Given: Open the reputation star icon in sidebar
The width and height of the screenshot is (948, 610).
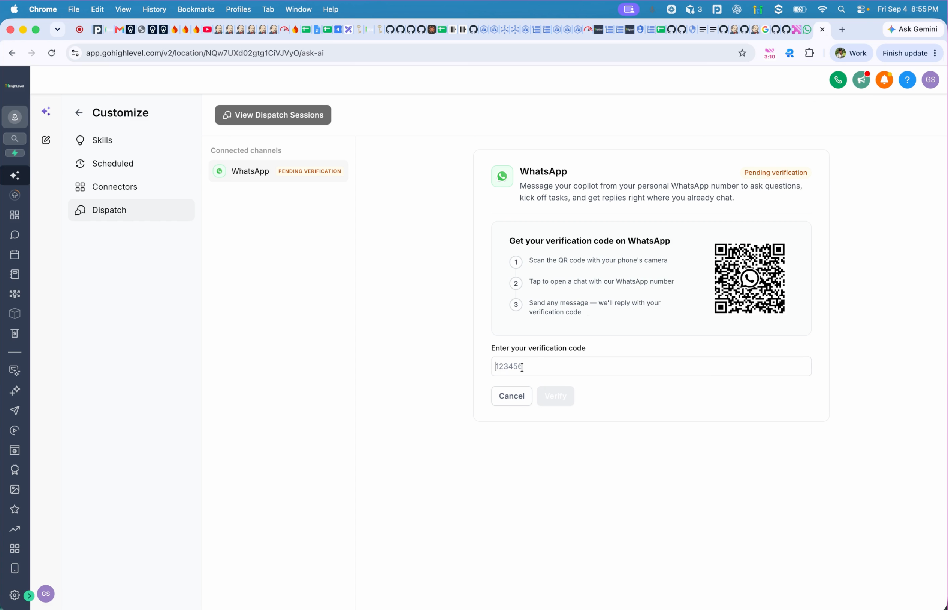Looking at the screenshot, I should pos(15,509).
